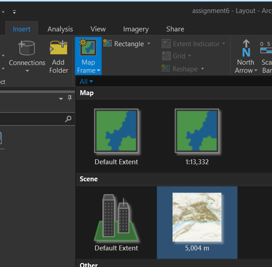Viewport: 272px width, 267px height.
Task: Switch to the Imagery tab
Action: coord(136,29)
